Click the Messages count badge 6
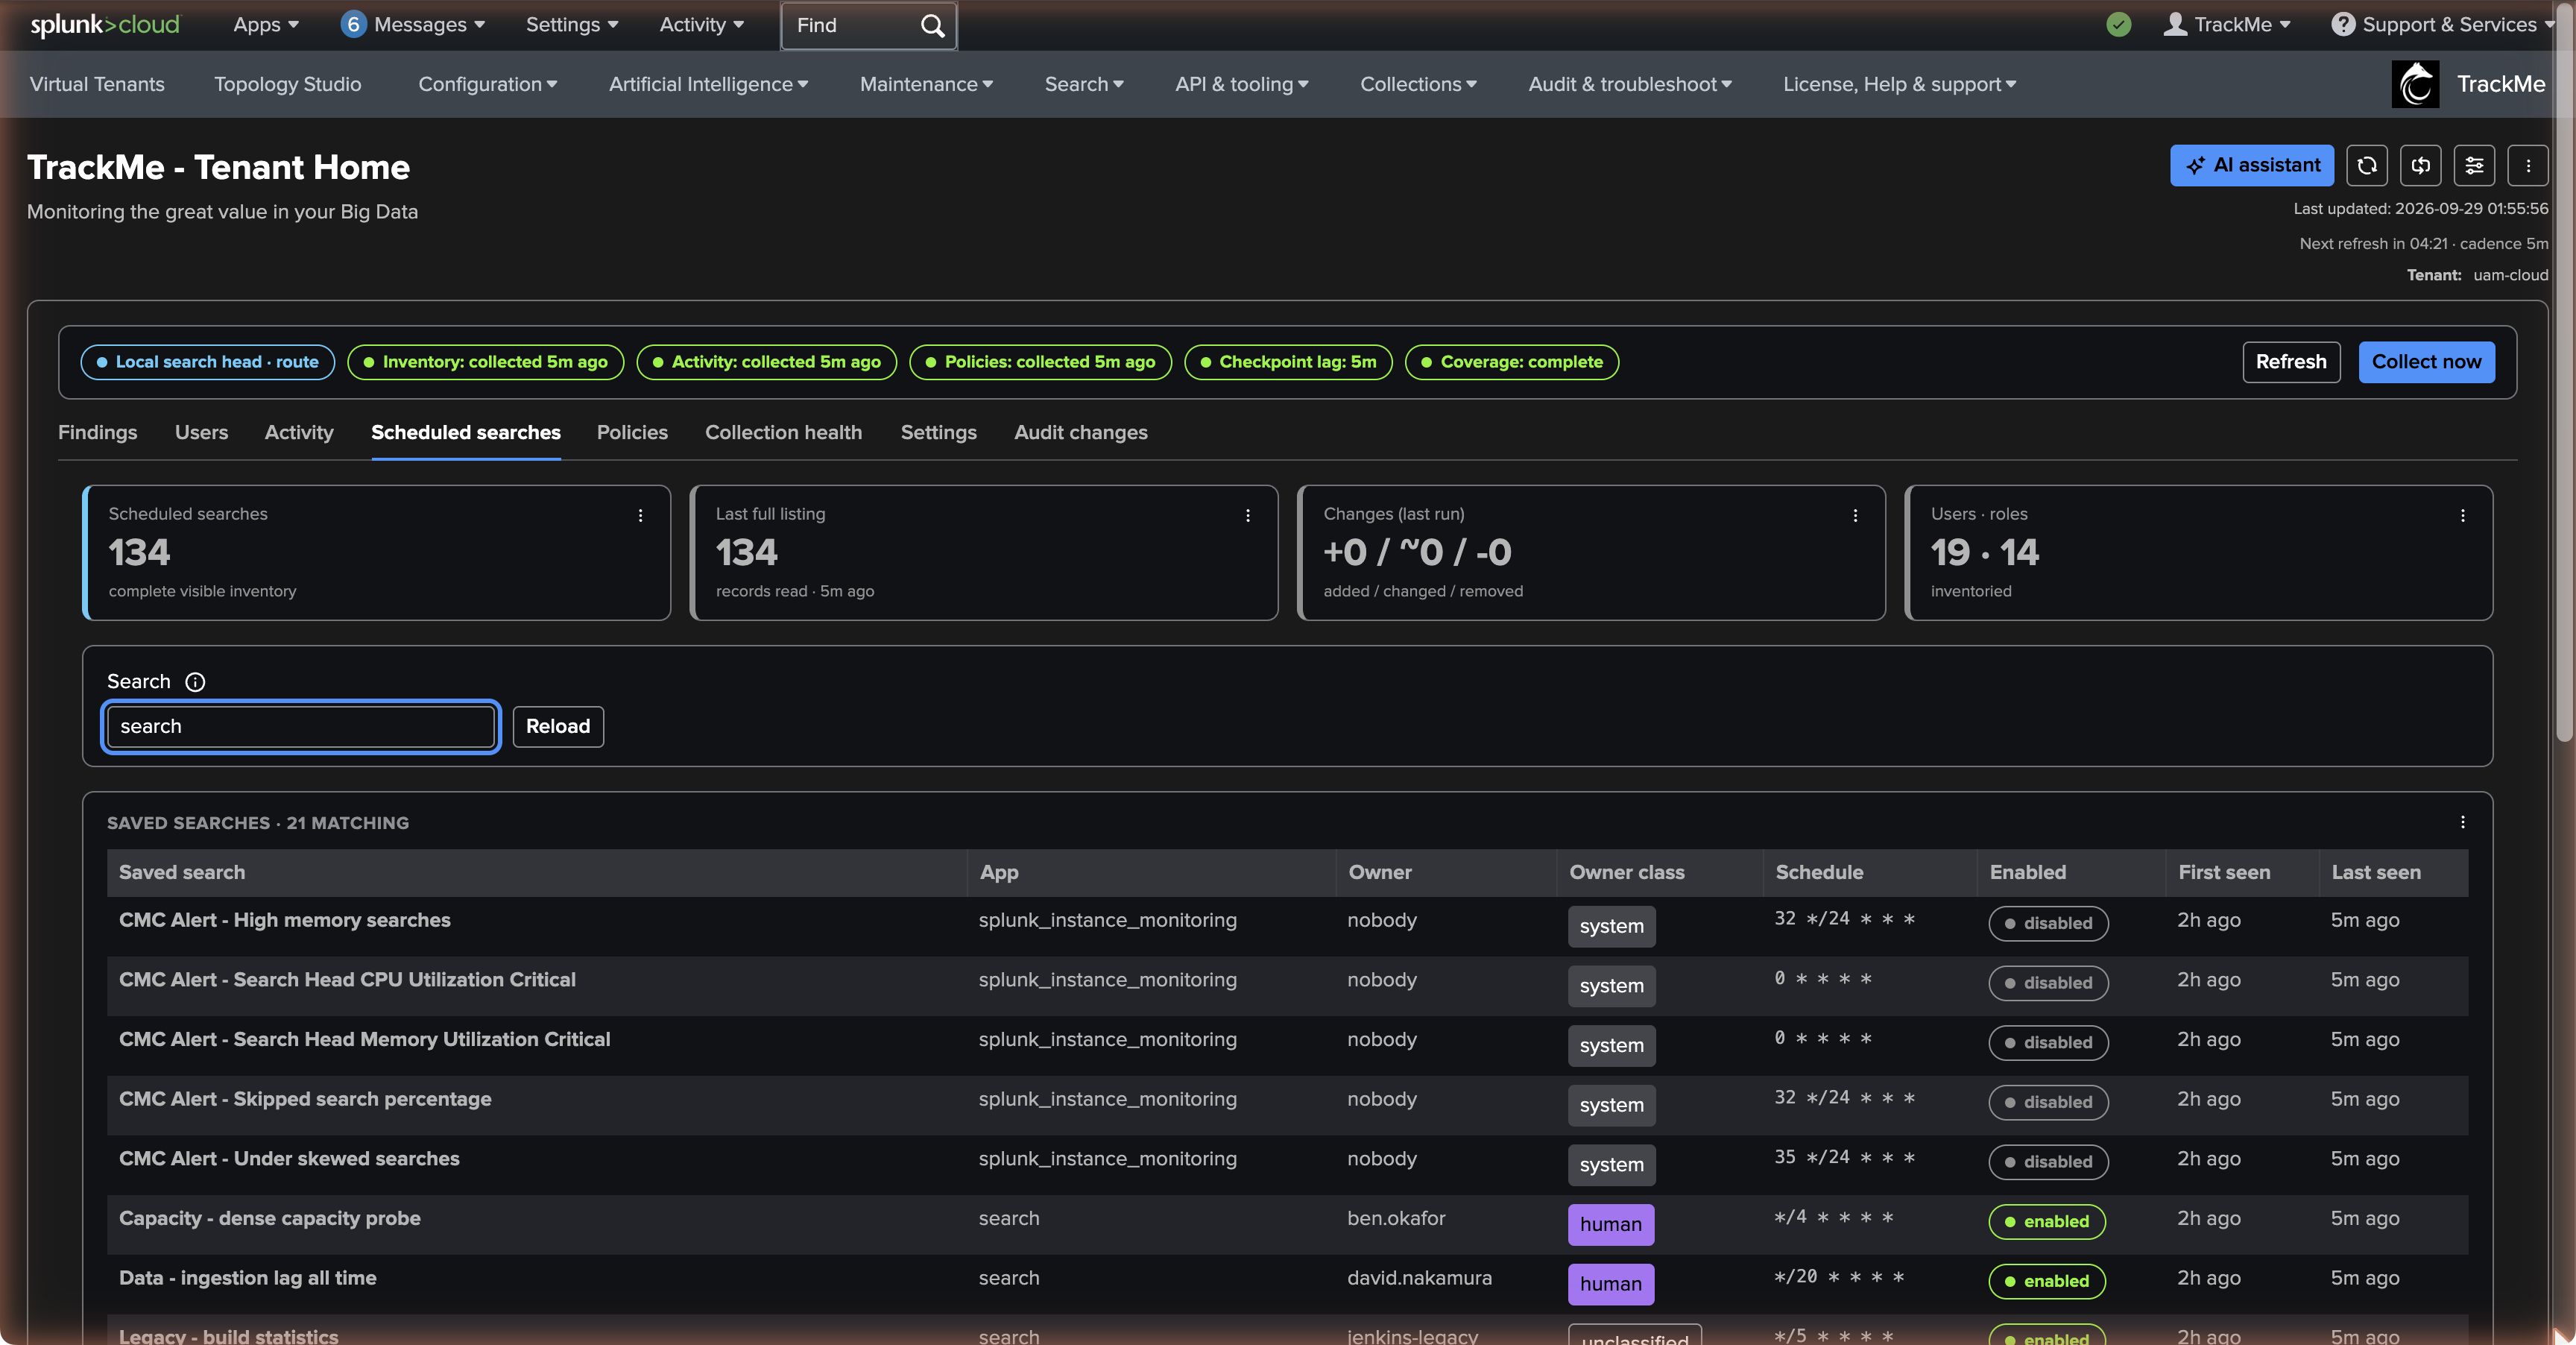The image size is (2576, 1345). point(353,25)
